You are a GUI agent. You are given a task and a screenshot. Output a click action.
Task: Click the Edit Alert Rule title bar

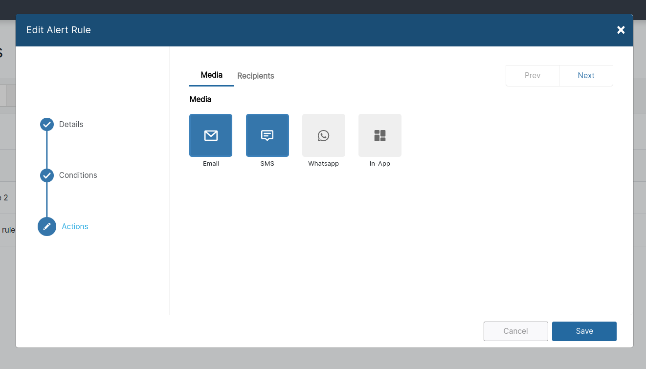pyautogui.click(x=58, y=30)
